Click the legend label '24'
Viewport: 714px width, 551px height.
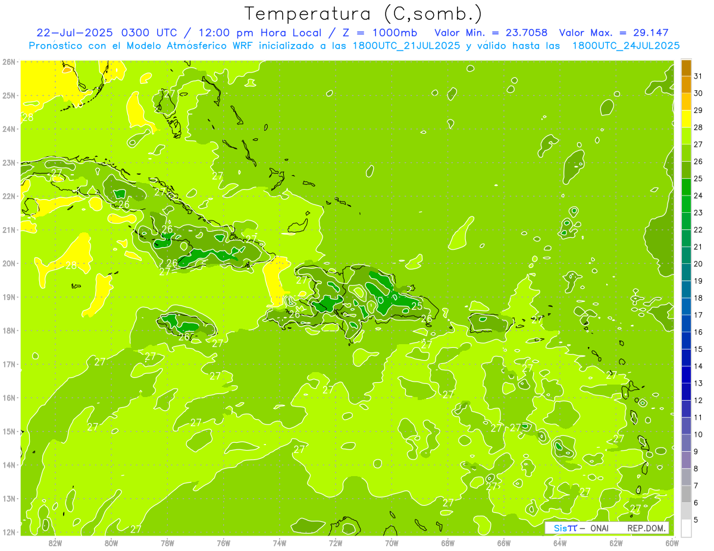pyautogui.click(x=699, y=196)
